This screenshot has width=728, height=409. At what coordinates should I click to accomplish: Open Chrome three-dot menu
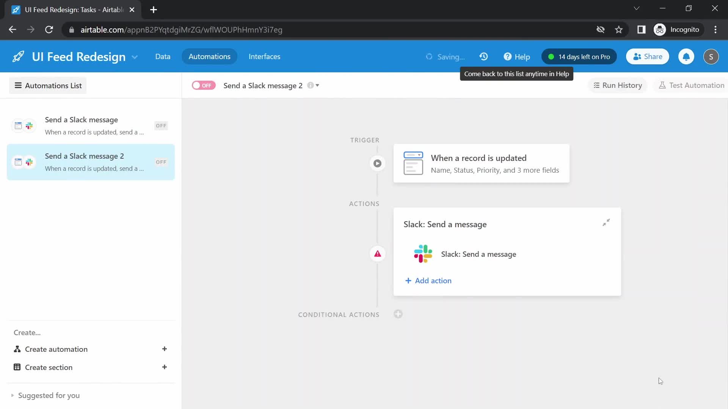[x=715, y=30]
